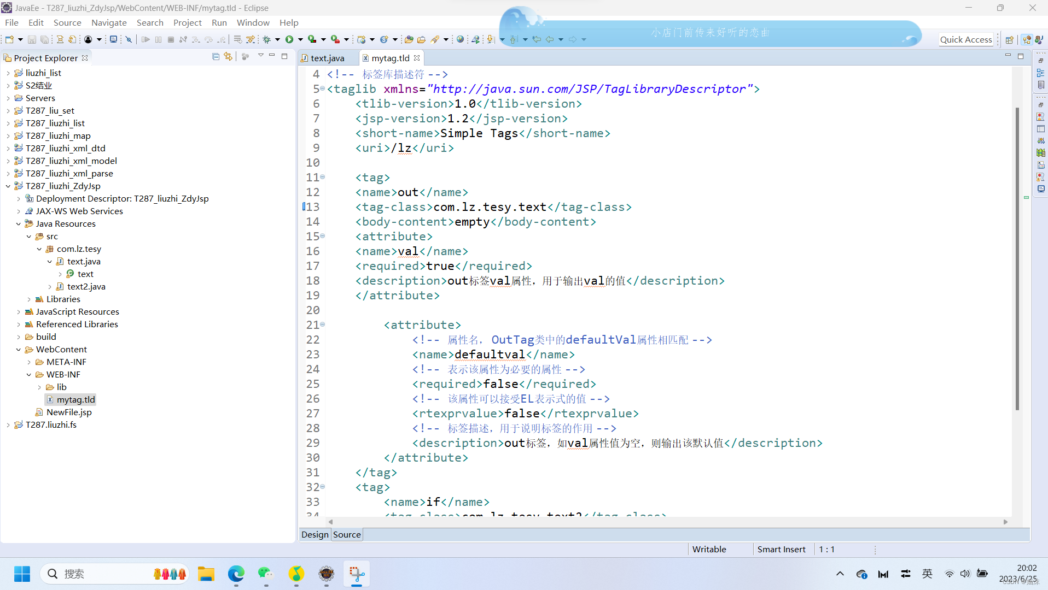Image resolution: width=1048 pixels, height=590 pixels.
Task: Expand the META-INF folder
Action: tap(29, 362)
